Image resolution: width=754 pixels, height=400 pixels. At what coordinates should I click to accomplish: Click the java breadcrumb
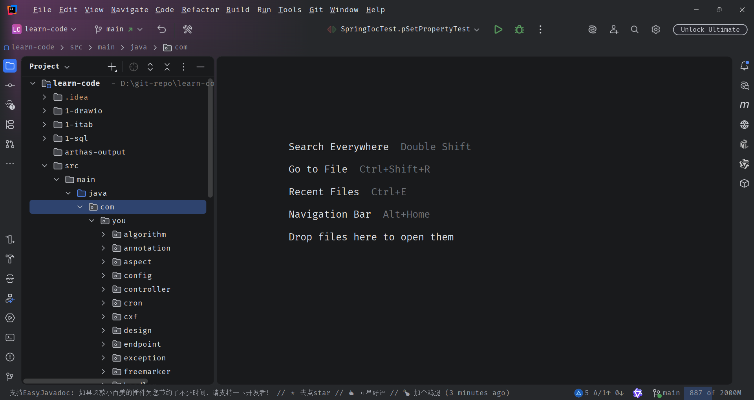point(138,47)
